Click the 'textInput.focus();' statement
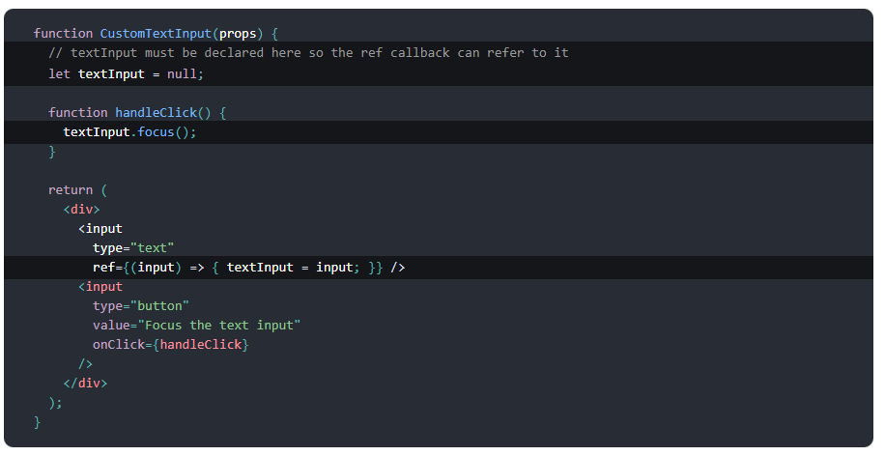Image resolution: width=885 pixels, height=456 pixels. 129,132
